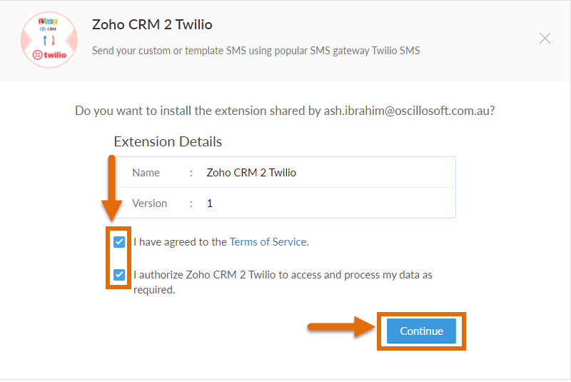Viewport: 571px width, 382px height.
Task: Select the Version value 1
Action: [x=209, y=203]
